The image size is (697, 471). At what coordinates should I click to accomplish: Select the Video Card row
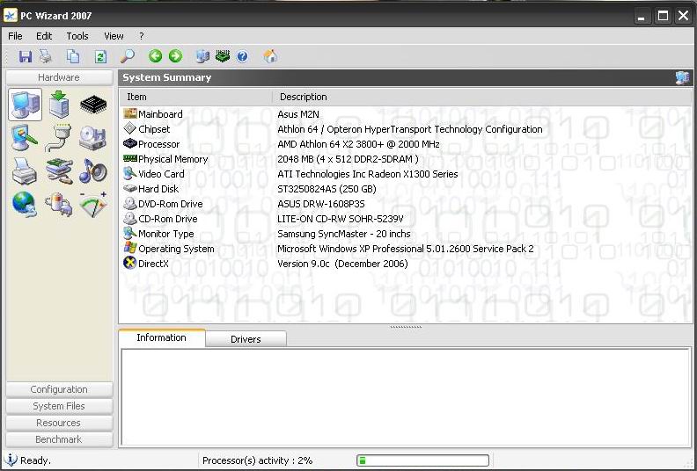tap(406, 174)
